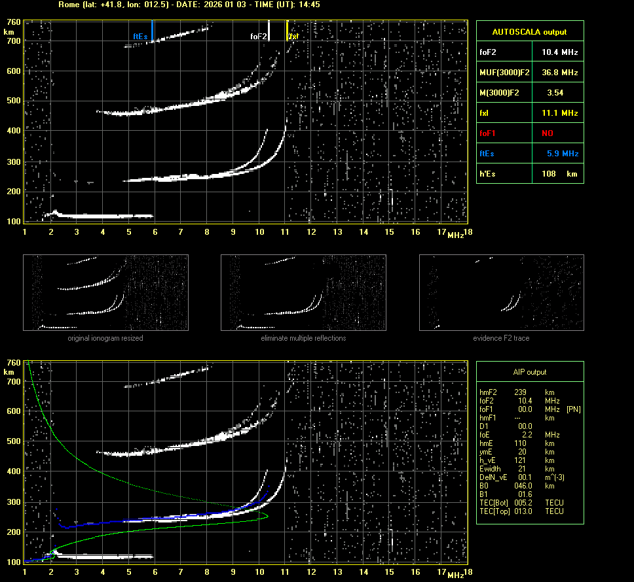Click the [PN] flag beside foF1
The height and width of the screenshot is (582, 634).
[x=573, y=409]
